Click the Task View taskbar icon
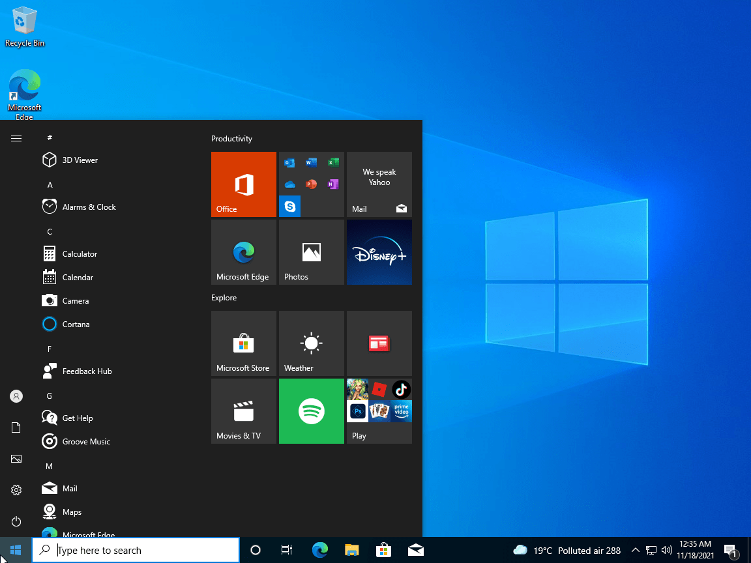This screenshot has height=563, width=751. point(286,550)
